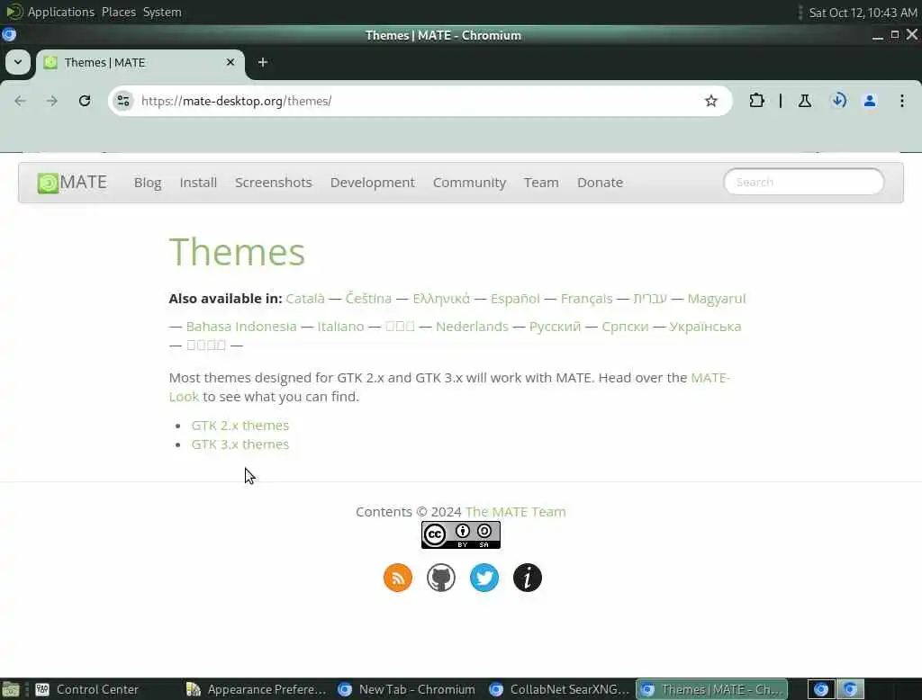Switch language to Русский
This screenshot has height=700, width=922.
pyautogui.click(x=555, y=327)
